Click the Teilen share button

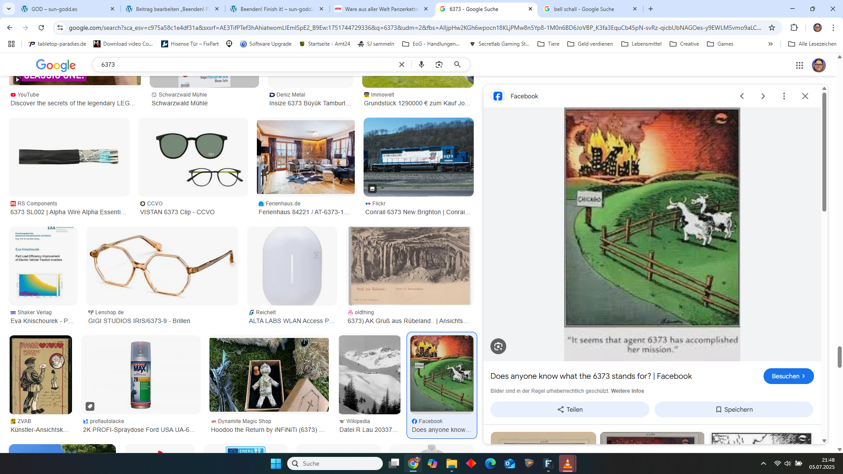569,409
